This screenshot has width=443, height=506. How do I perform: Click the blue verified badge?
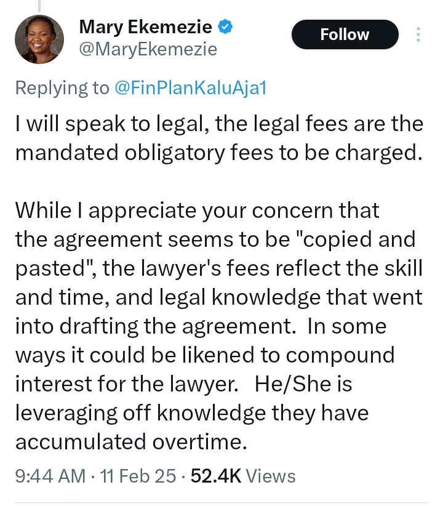point(226,28)
